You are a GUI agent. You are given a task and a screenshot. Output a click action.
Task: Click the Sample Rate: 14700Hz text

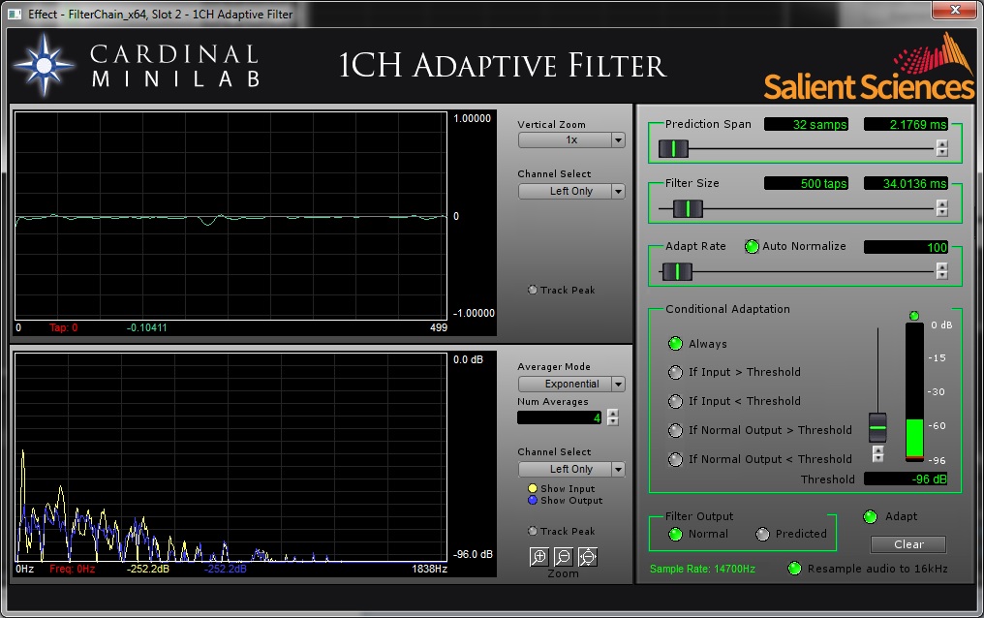tap(702, 569)
